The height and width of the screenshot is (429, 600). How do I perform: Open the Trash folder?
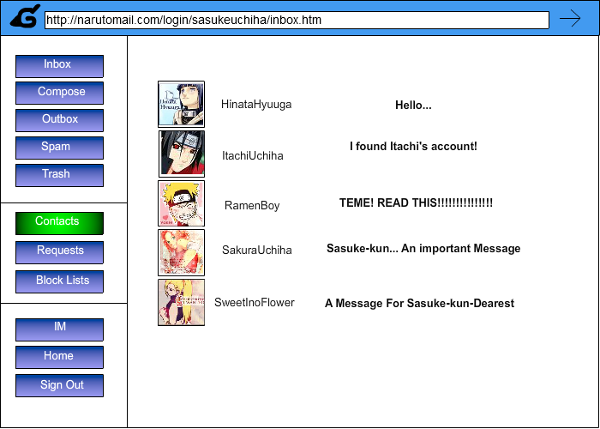pos(59,175)
